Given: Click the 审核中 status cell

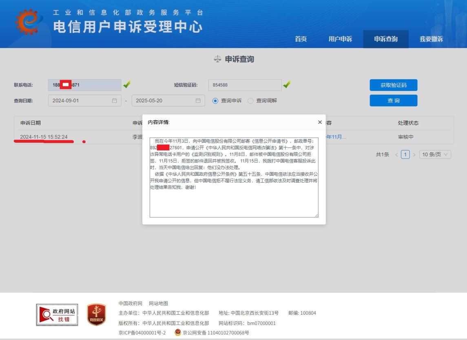Looking at the screenshot, I should [x=406, y=137].
